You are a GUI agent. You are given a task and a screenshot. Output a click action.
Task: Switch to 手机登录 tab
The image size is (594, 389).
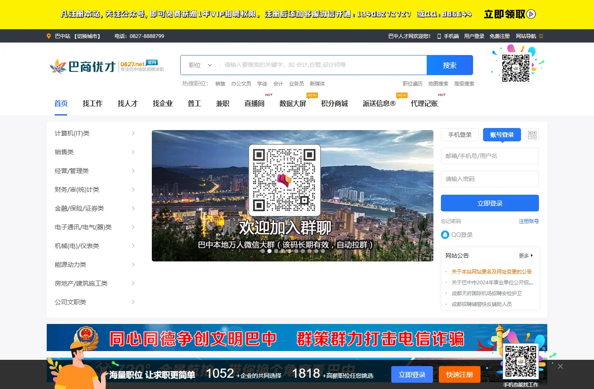460,135
